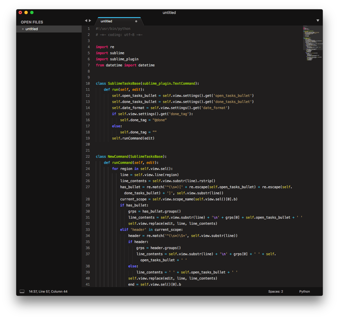Click the gutter at line 41
Image resolution: width=339 pixels, height=319 pixels.
point(88,284)
